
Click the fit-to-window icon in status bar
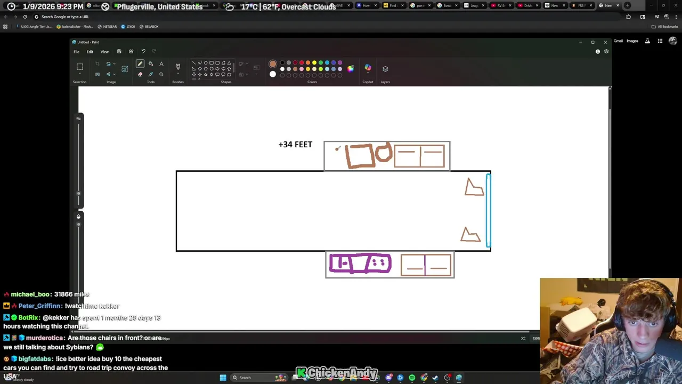(523, 338)
